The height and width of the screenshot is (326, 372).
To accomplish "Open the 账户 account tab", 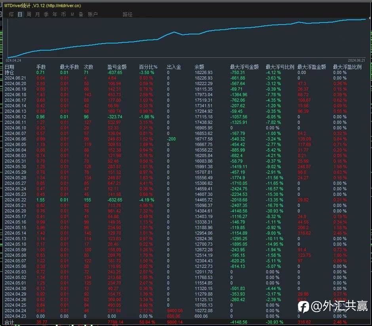I will click(x=93, y=15).
